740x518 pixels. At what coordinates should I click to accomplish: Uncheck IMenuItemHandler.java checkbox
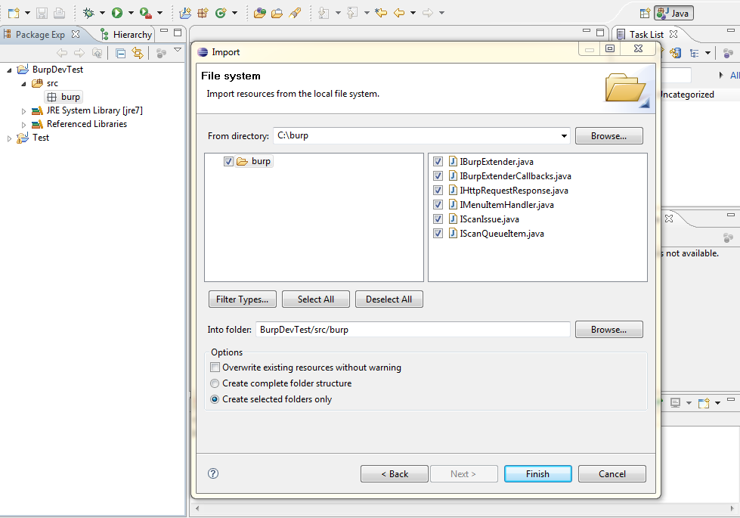[x=438, y=204]
